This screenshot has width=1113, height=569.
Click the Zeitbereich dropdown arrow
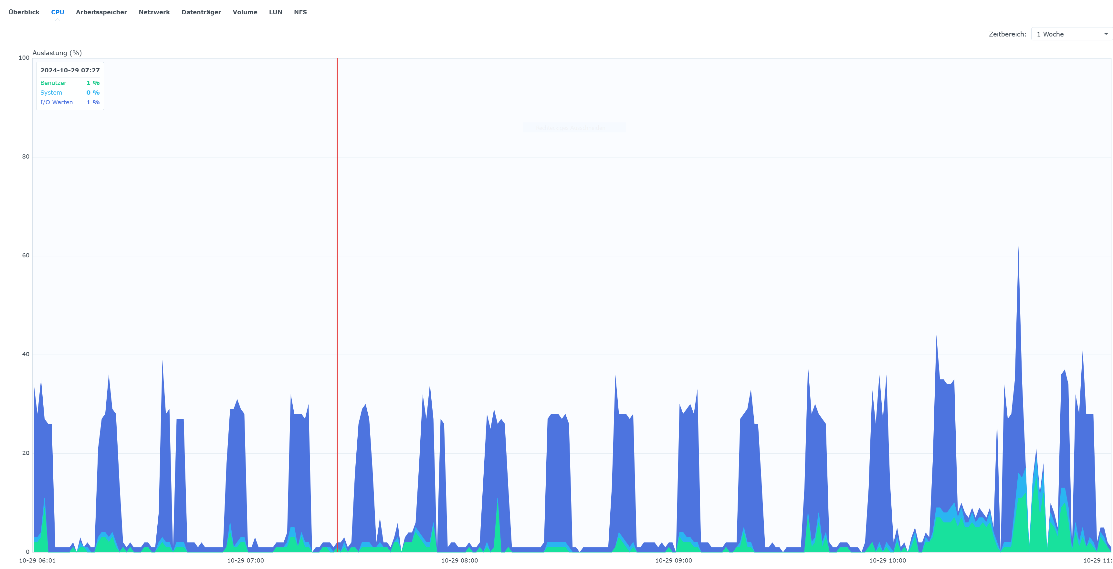click(x=1106, y=34)
